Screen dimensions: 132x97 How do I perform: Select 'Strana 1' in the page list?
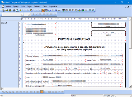[4, 23]
